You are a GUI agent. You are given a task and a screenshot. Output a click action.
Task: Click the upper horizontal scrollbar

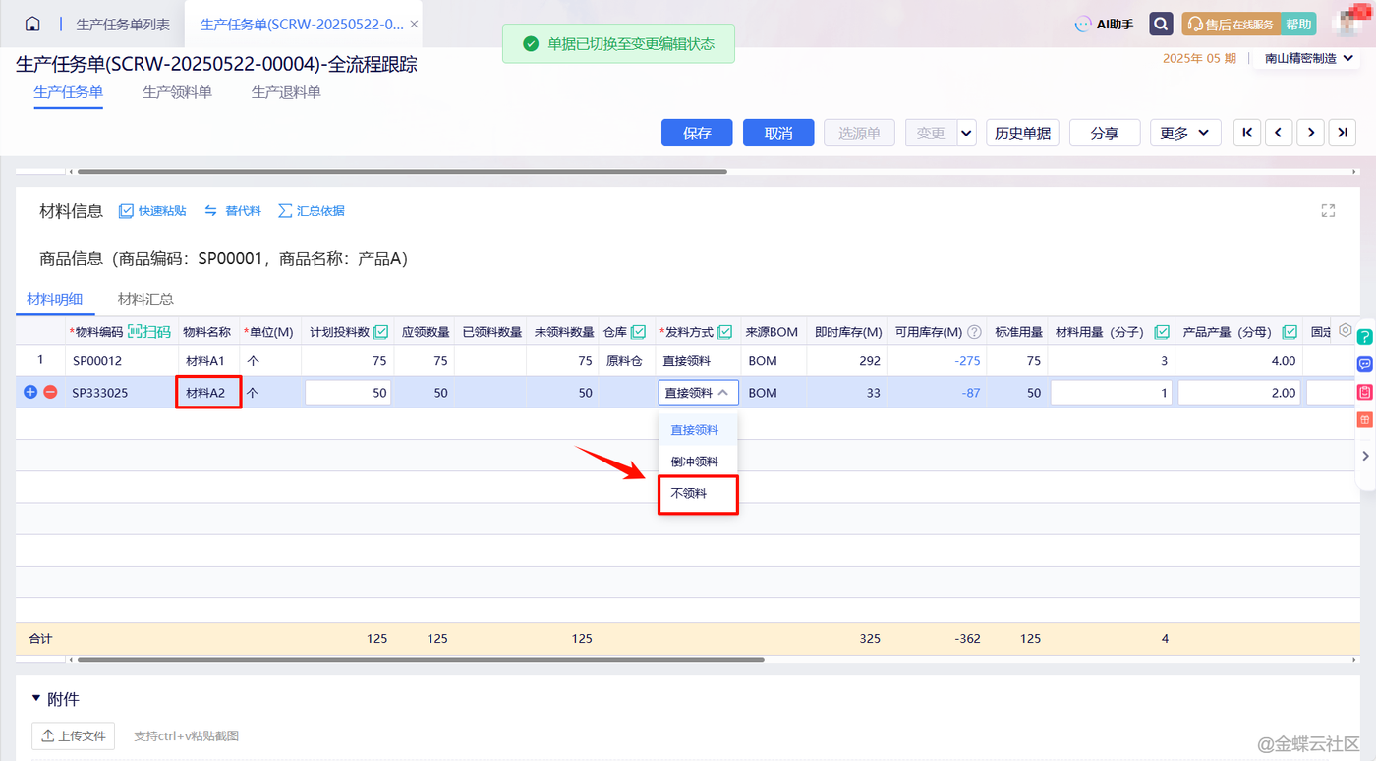[402, 171]
